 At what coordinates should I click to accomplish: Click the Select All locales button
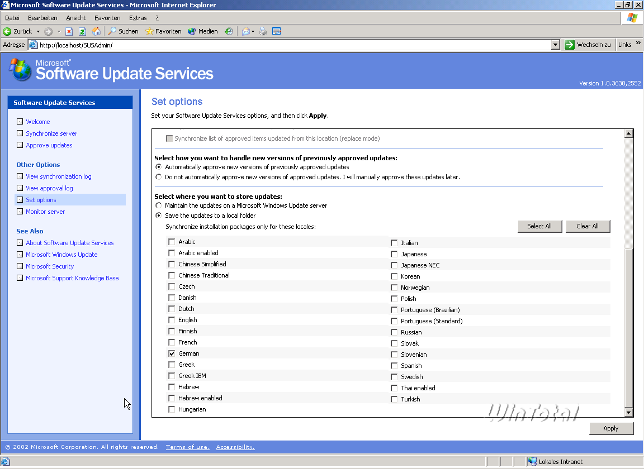coord(539,226)
